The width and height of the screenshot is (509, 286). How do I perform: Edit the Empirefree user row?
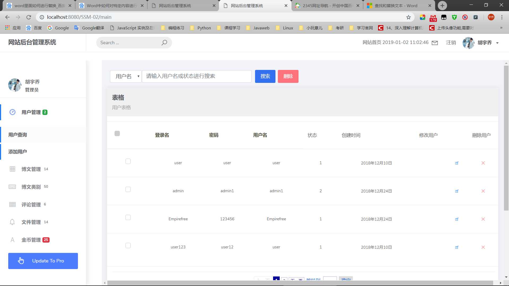point(457,219)
